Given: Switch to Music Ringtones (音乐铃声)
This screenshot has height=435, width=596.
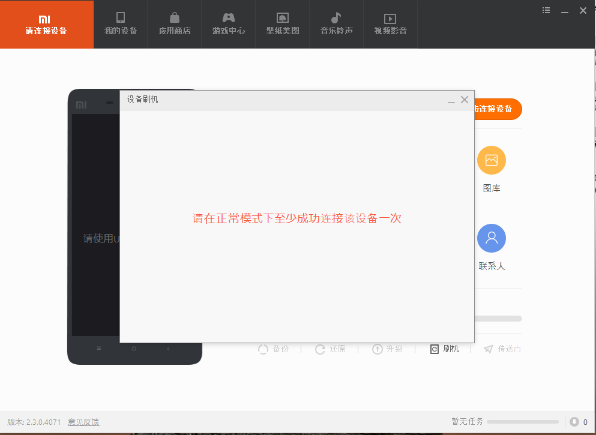Looking at the screenshot, I should pyautogui.click(x=336, y=24).
